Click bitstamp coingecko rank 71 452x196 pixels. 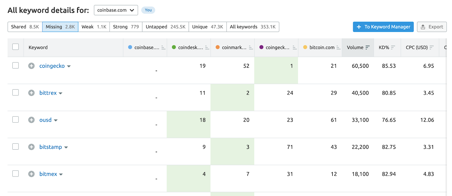pos(290,147)
